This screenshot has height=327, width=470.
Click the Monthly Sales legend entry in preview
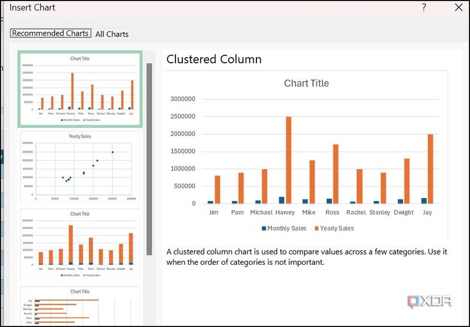point(284,228)
